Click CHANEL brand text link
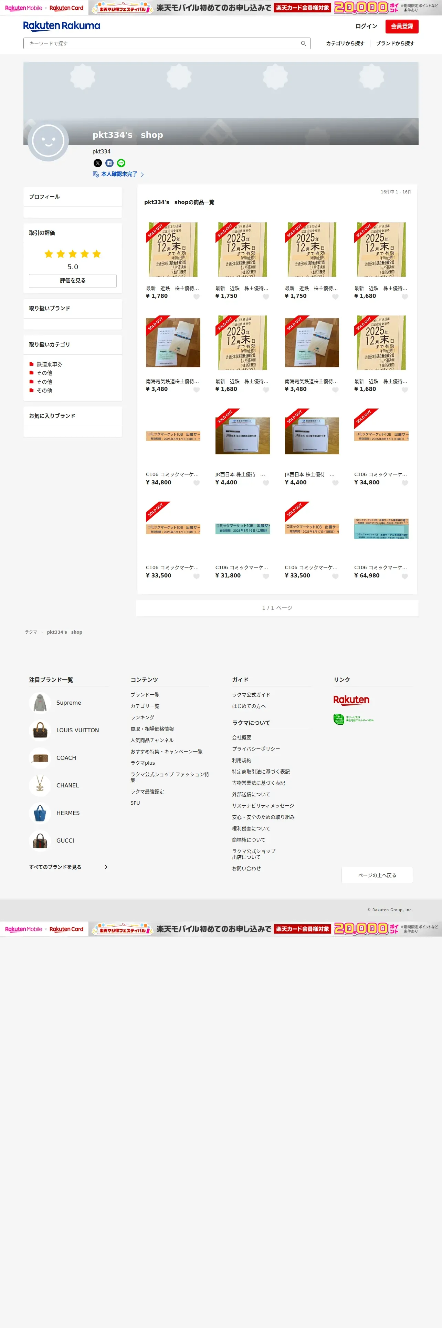Viewport: 442px width, 1328px height. pos(67,785)
